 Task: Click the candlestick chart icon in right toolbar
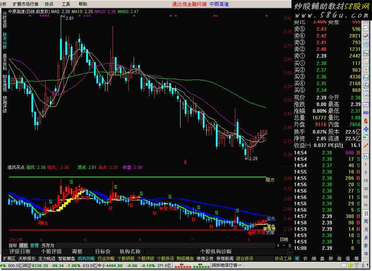tap(366, 37)
